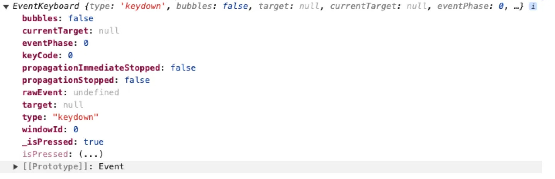The width and height of the screenshot is (555, 179).
Task: Click the false value of propagationStopped
Action: click(x=137, y=80)
